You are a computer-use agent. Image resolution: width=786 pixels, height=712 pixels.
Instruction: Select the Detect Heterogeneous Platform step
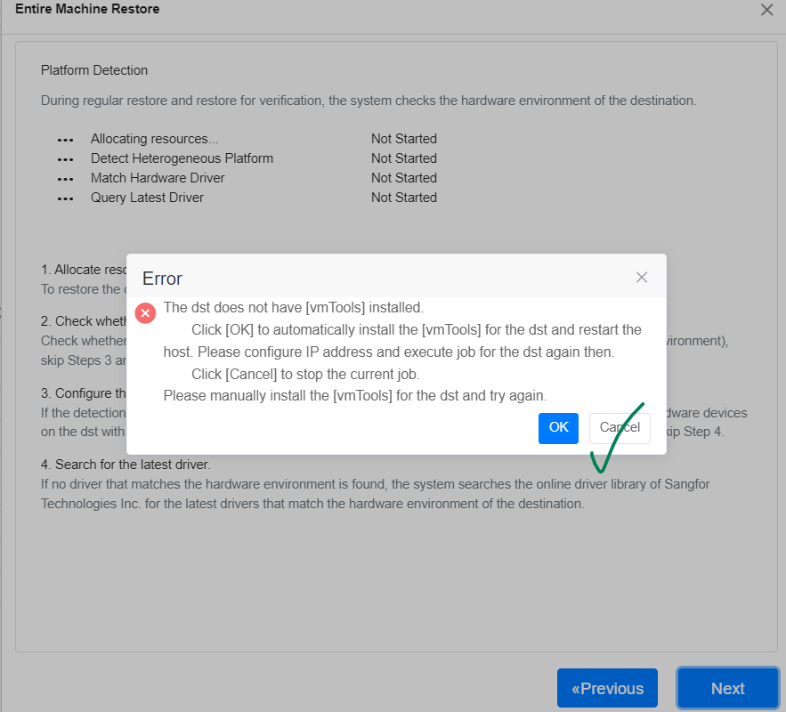[182, 158]
